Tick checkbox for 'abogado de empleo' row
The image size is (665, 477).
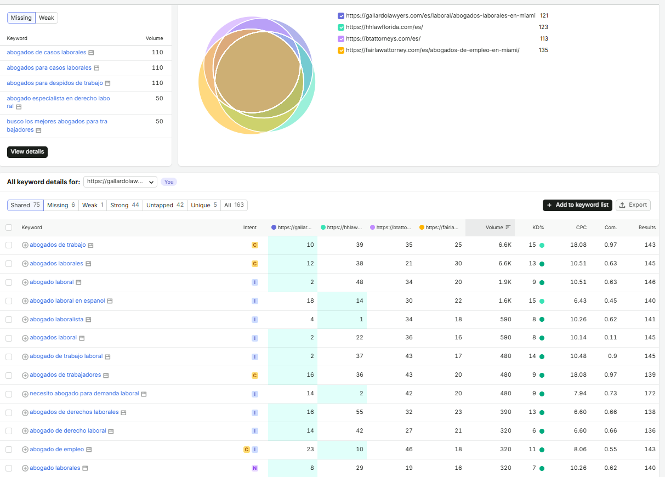click(9, 450)
